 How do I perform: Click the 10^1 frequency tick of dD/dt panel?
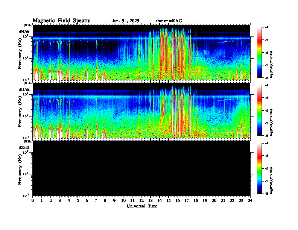coord(26,94)
